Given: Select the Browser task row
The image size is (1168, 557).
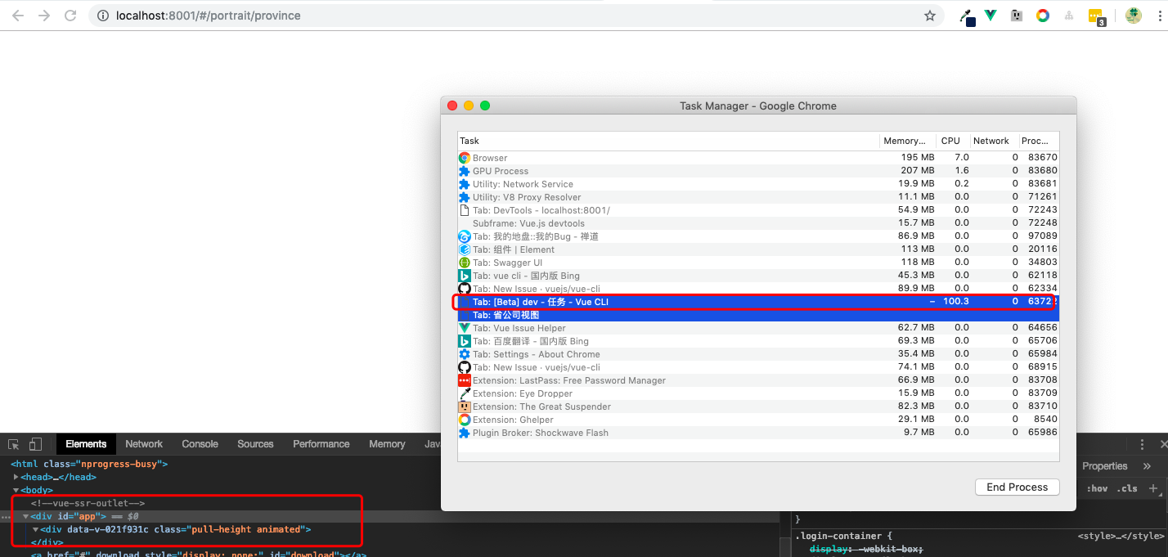Looking at the screenshot, I should [x=758, y=158].
